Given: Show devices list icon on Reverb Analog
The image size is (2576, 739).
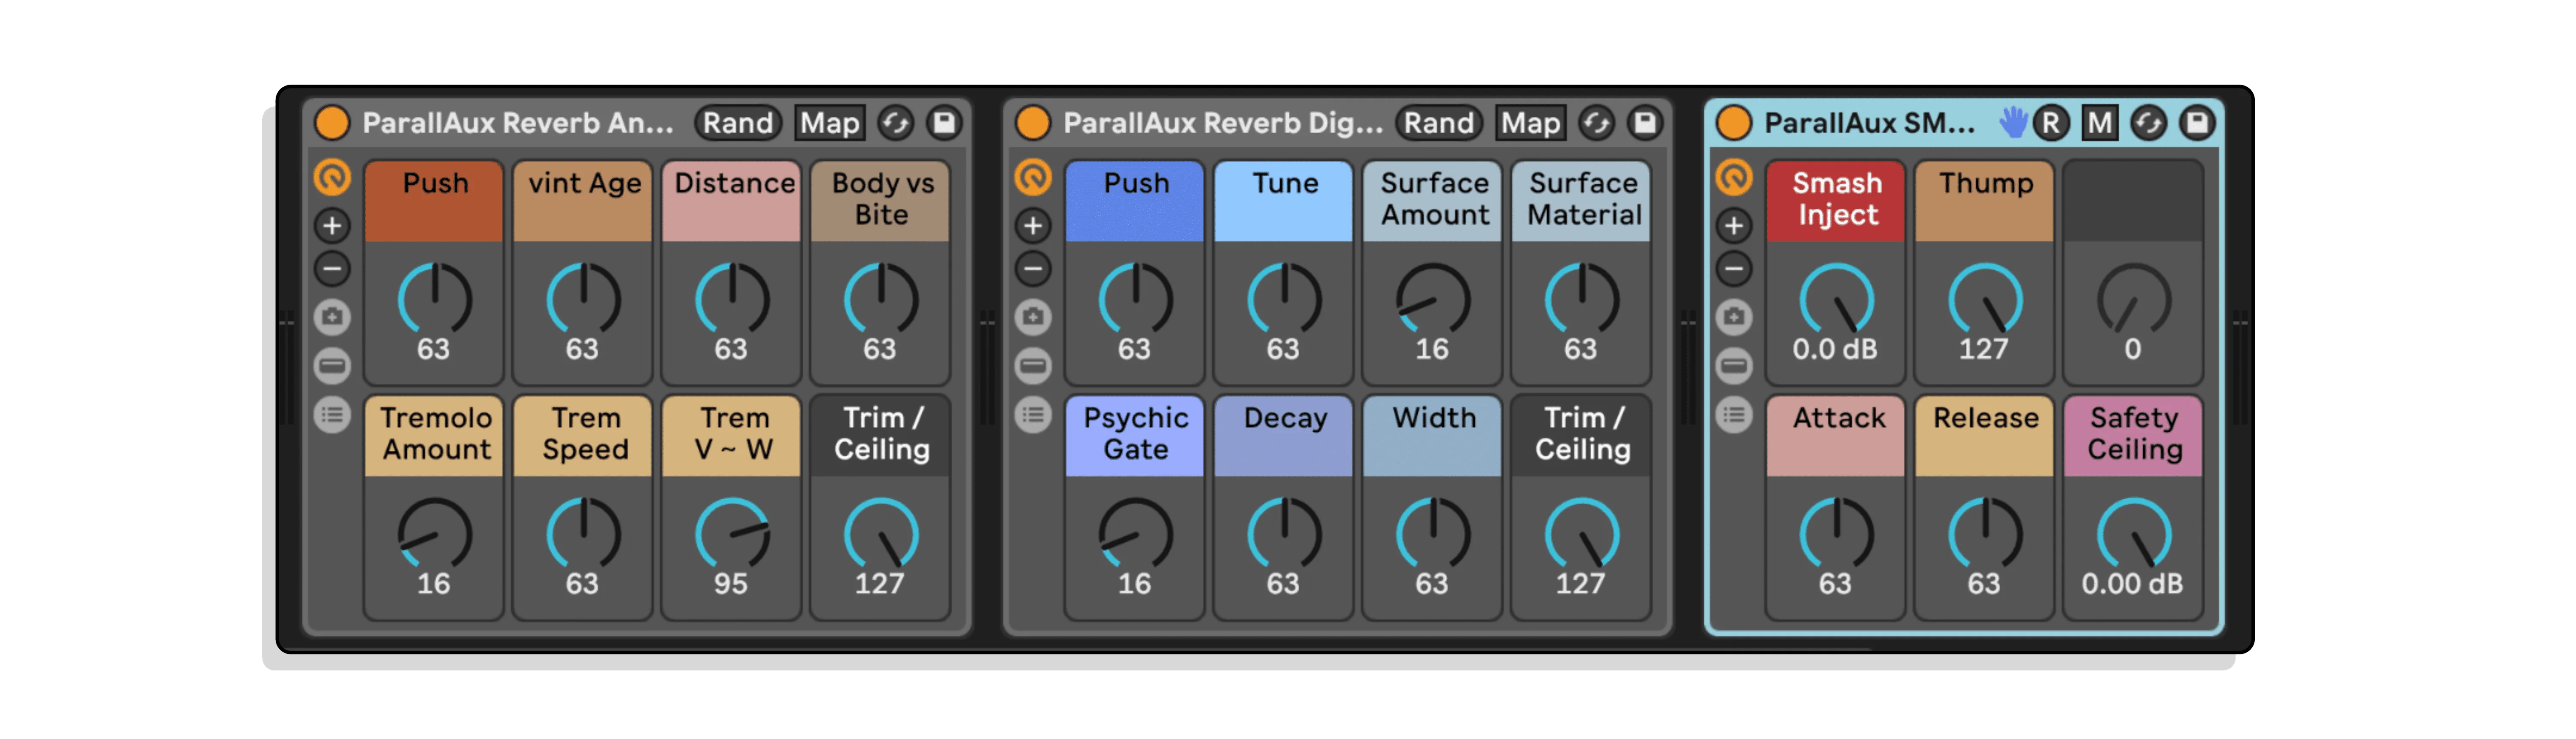Looking at the screenshot, I should point(332,415).
